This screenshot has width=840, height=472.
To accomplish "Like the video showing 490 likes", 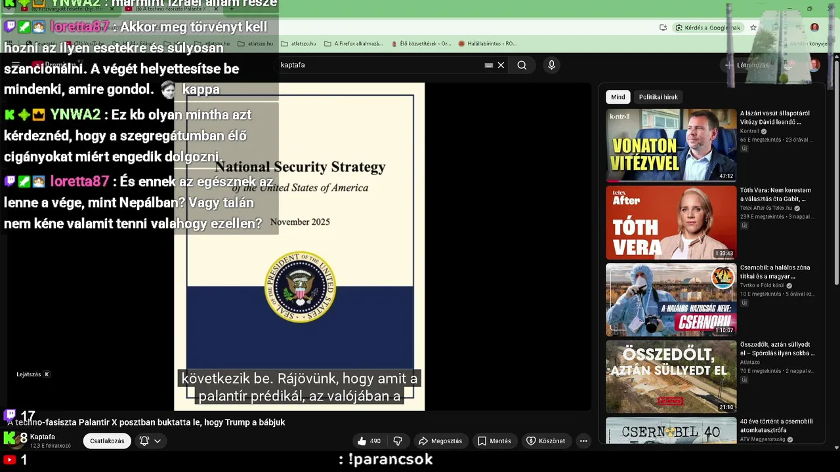I will pyautogui.click(x=369, y=441).
